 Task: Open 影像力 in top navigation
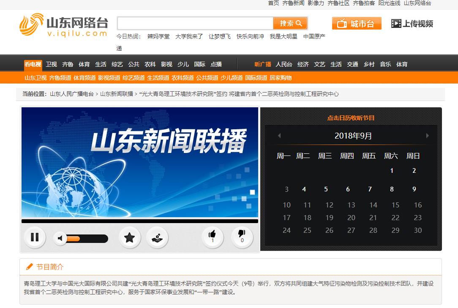tap(316, 3)
